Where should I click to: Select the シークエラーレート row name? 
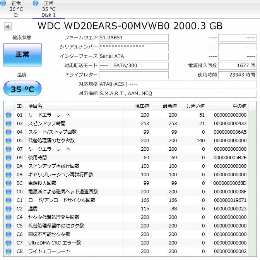pos(49,149)
